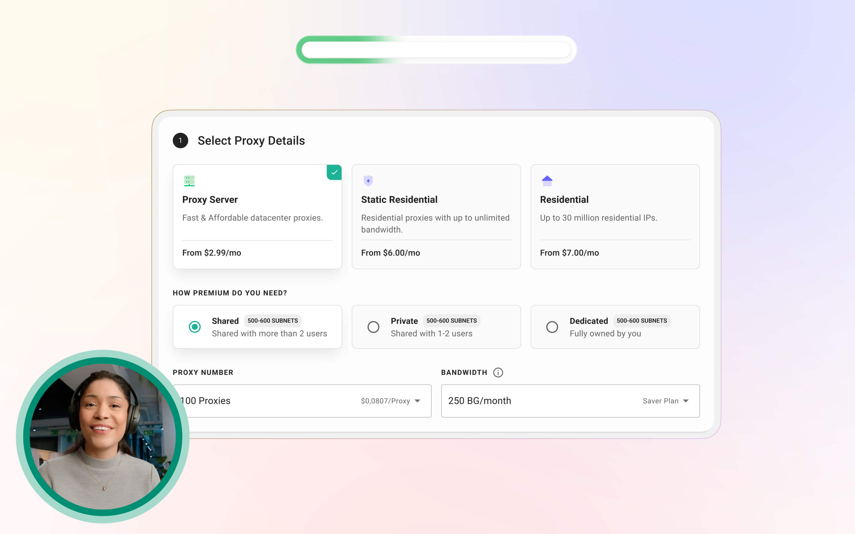Select the Shared radio button
Viewport: 855px width, 534px height.
195,327
